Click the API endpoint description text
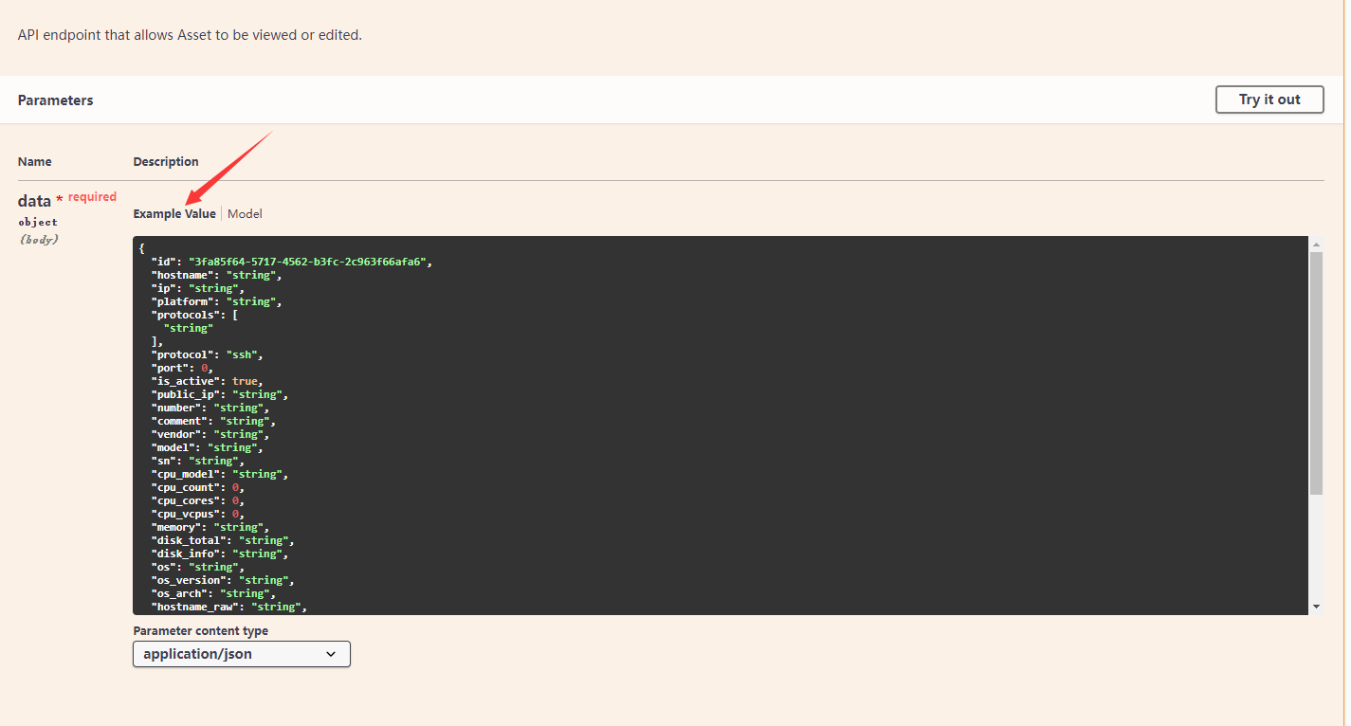 click(x=190, y=35)
